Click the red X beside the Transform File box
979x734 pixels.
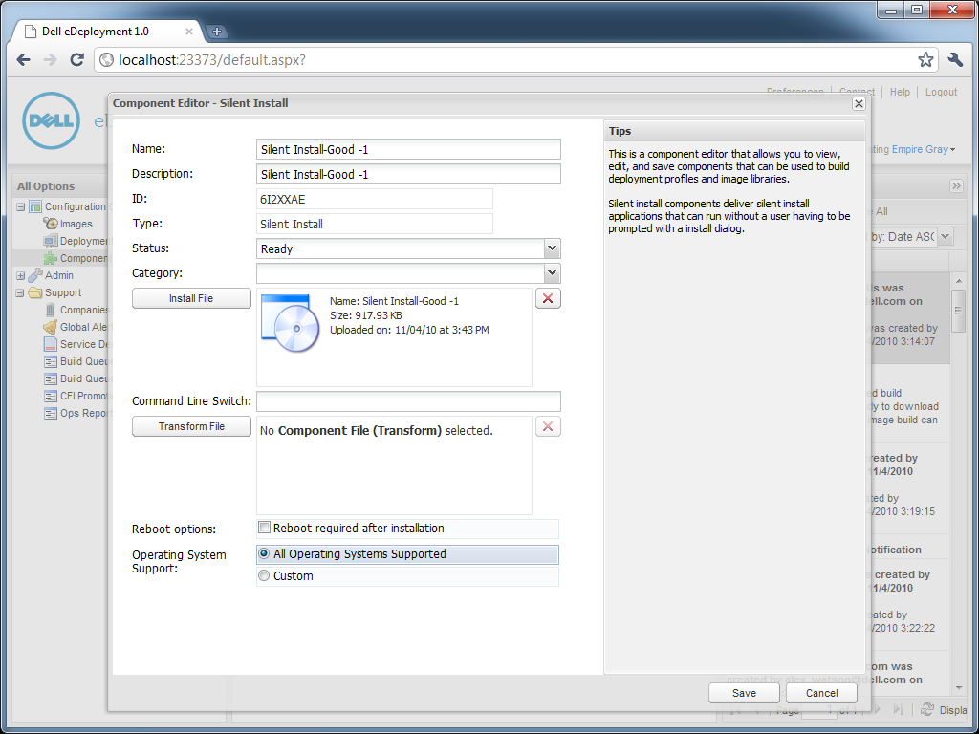click(548, 426)
